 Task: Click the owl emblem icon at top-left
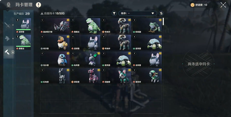9,5
